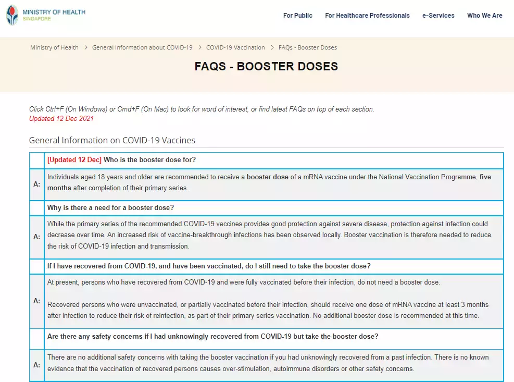Screen dimensions: 514x382
Task: Select the safety concerns after unknowing recovery question
Action: [212, 337]
